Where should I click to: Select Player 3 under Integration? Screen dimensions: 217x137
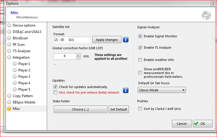(x=24, y=77)
